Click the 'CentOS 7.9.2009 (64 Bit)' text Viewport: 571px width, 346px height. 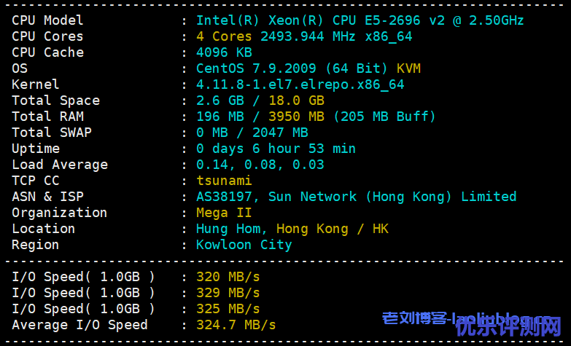coord(292,68)
